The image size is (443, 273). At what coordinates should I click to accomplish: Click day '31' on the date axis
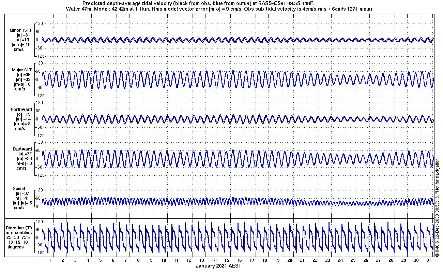(x=429, y=260)
